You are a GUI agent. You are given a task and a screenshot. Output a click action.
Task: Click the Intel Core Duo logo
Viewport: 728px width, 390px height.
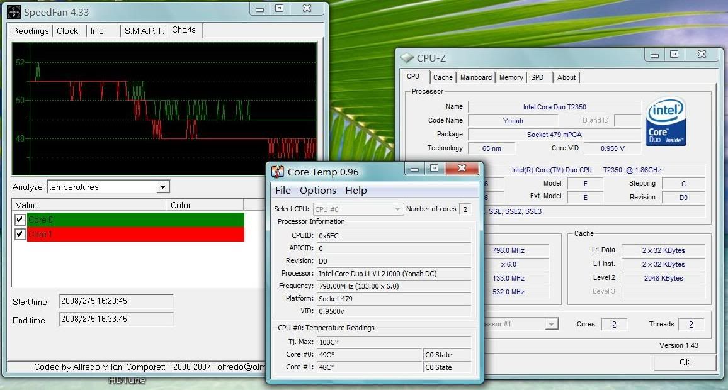tap(666, 121)
